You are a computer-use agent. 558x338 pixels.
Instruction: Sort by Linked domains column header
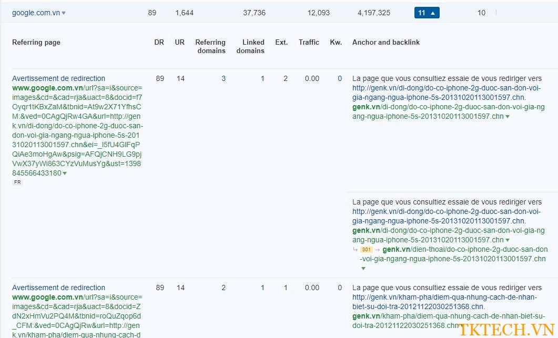pyautogui.click(x=250, y=47)
